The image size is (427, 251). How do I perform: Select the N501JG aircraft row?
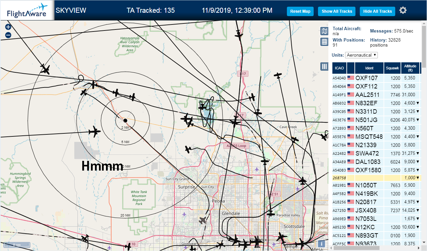point(377,120)
